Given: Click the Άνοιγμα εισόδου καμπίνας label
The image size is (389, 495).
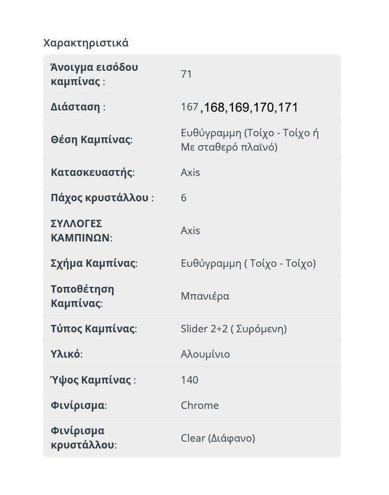Looking at the screenshot, I should click(94, 74).
